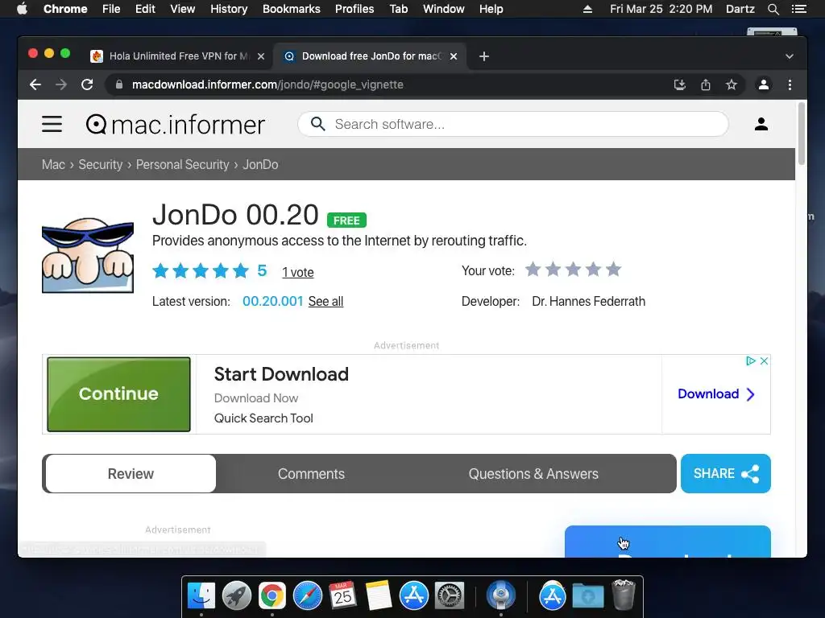Click the blue Download button at bottom
Screen dimensions: 825x618
[668, 542]
